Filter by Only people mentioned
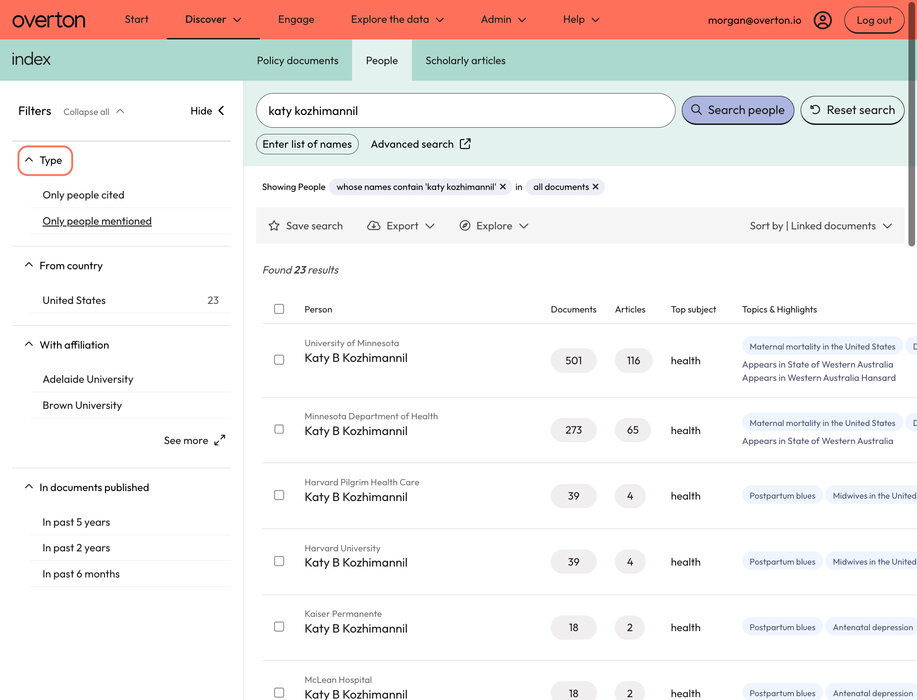The height and width of the screenshot is (700, 917). point(97,221)
